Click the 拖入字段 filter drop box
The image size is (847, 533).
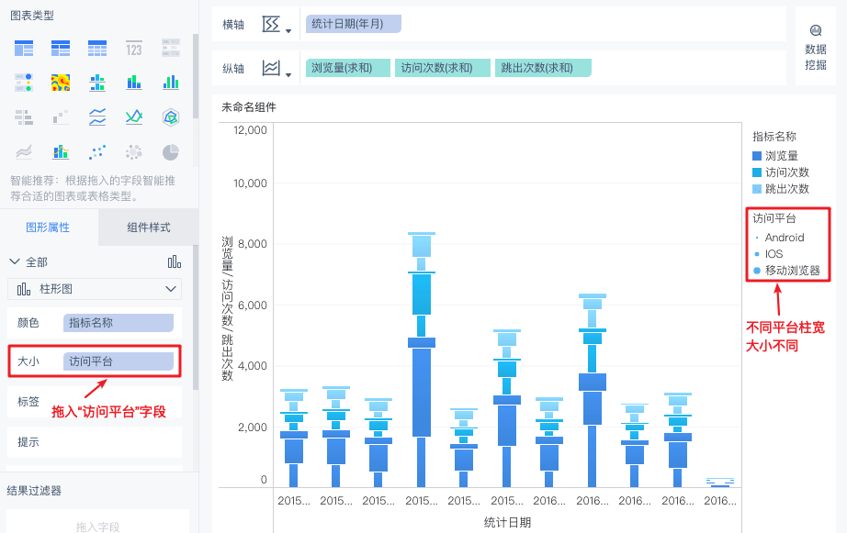(x=97, y=525)
